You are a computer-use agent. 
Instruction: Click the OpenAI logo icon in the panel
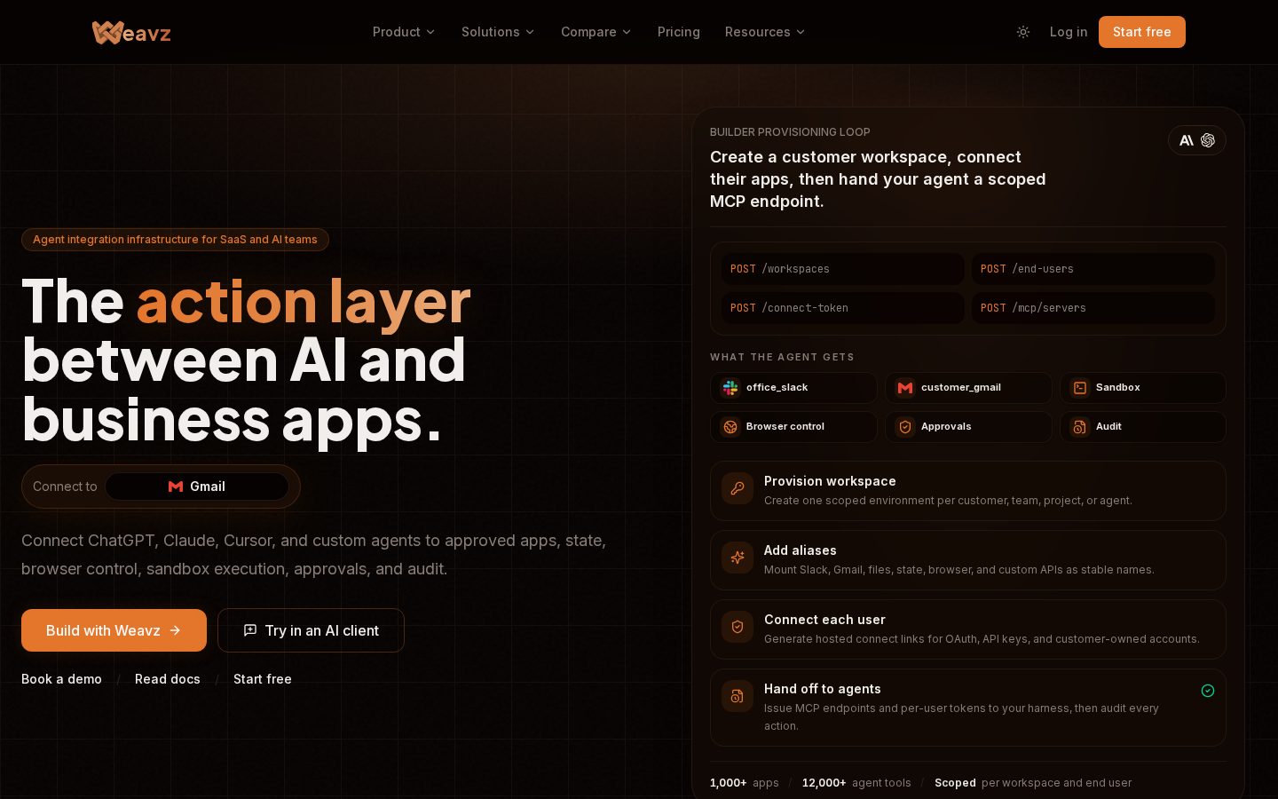(1208, 140)
